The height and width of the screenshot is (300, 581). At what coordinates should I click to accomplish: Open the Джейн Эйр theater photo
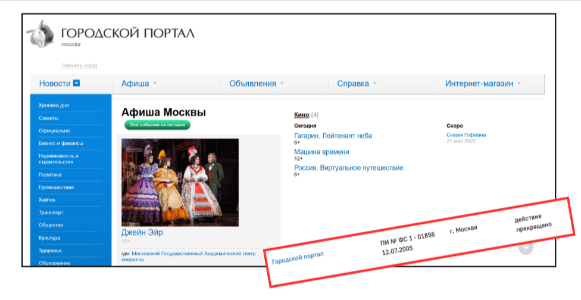tap(180, 182)
